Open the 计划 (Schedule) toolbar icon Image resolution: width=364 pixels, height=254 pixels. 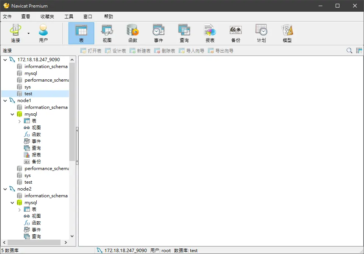click(261, 33)
